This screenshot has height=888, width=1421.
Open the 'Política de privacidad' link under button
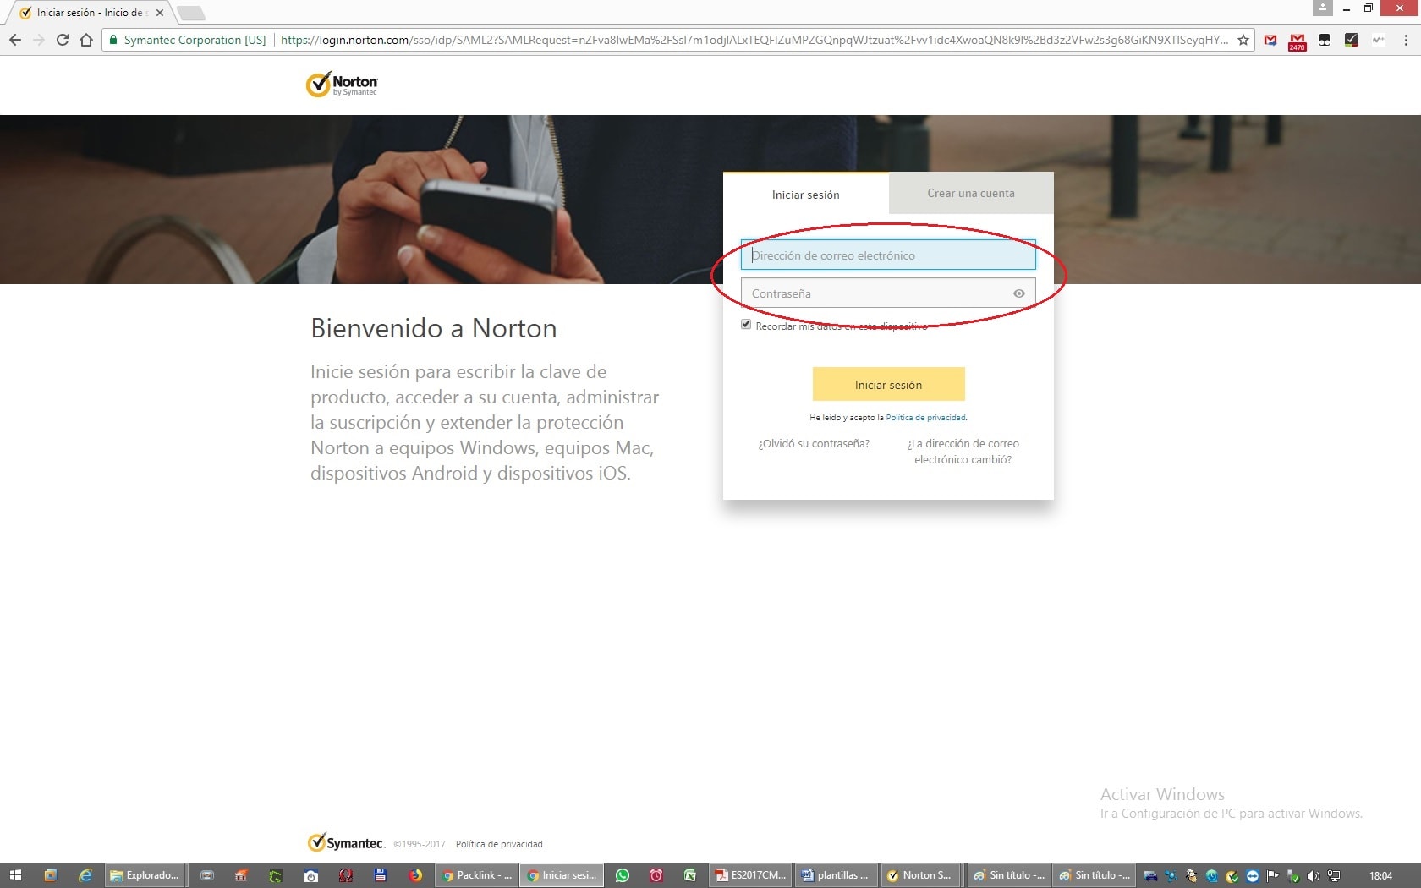tap(925, 418)
